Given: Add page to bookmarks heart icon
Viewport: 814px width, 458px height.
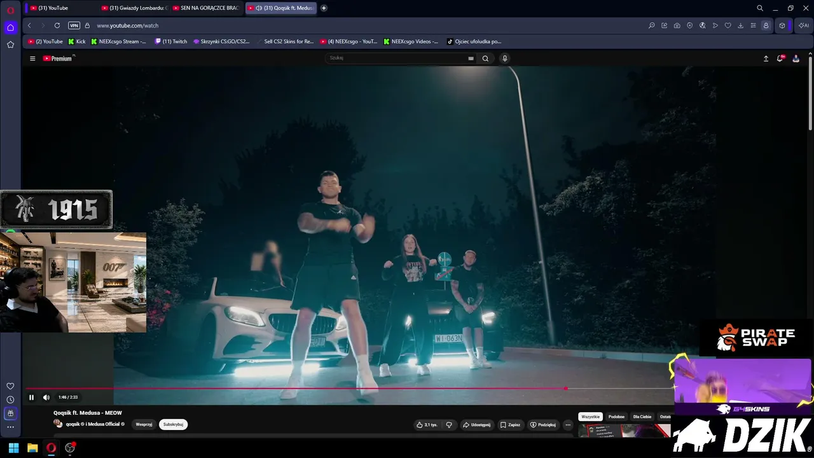Looking at the screenshot, I should click(728, 25).
